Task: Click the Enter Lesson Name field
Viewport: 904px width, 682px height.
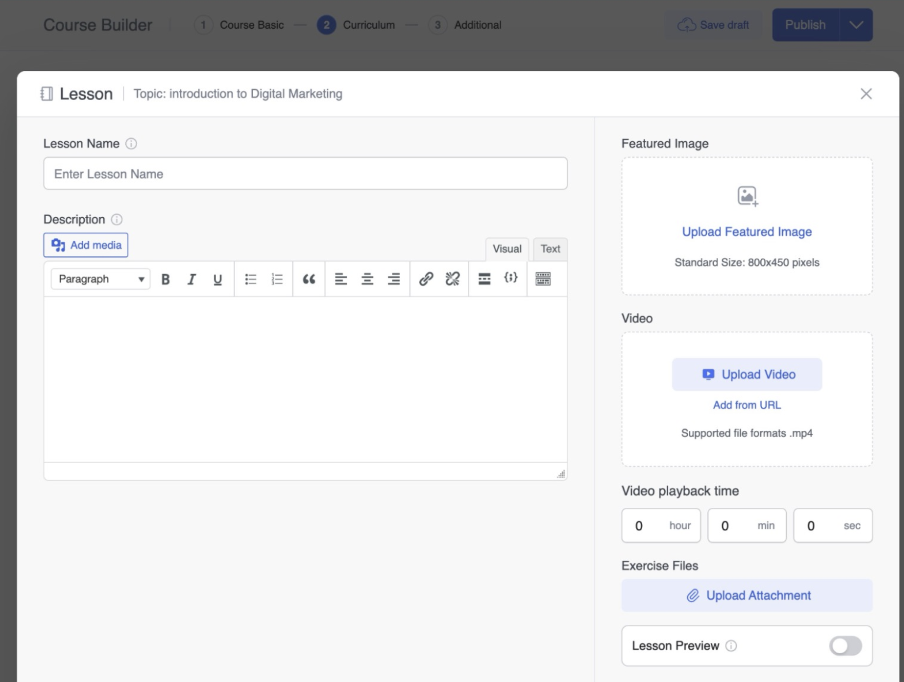Action: [x=305, y=174]
